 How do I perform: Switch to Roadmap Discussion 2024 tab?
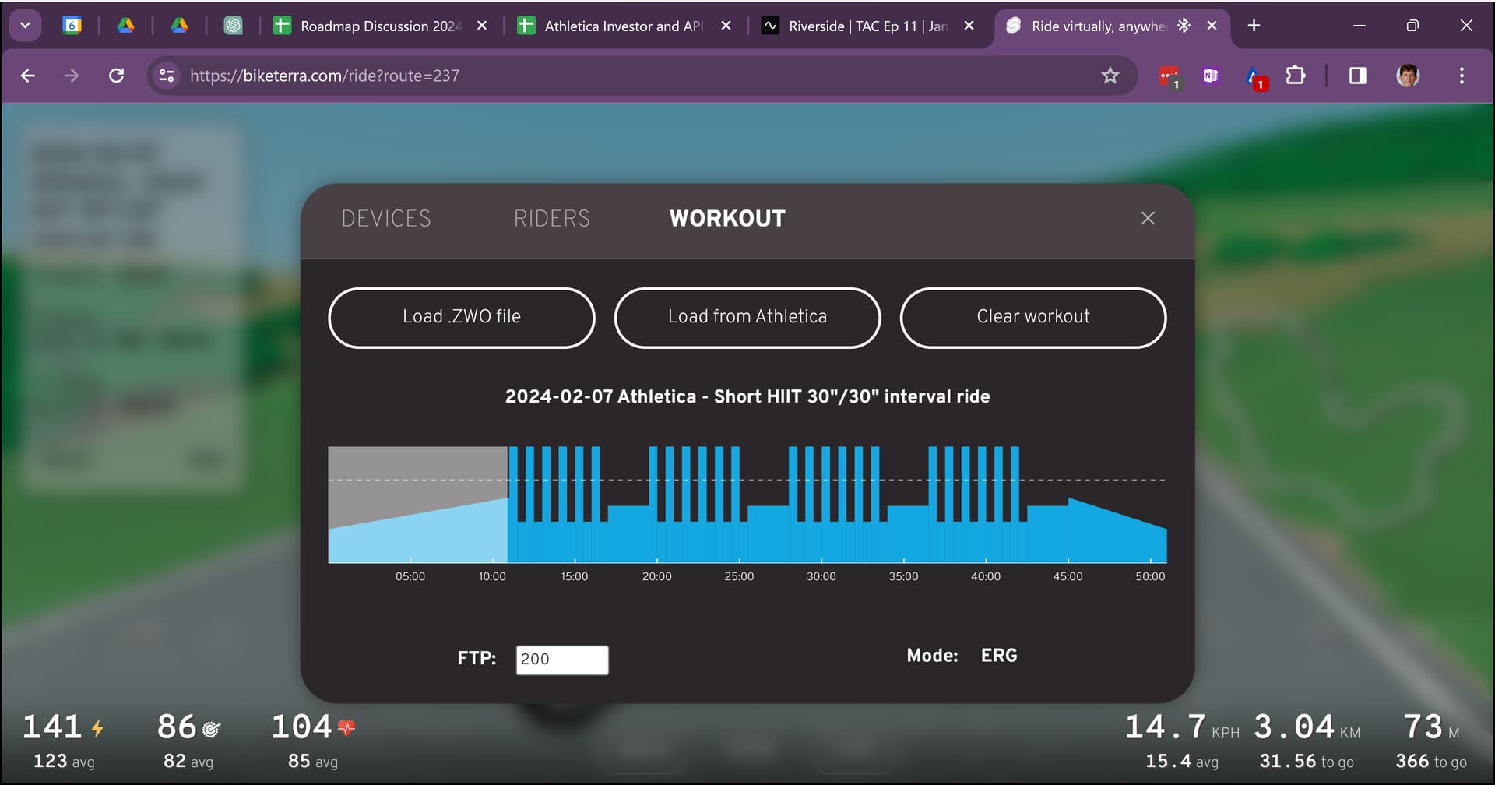[382, 26]
